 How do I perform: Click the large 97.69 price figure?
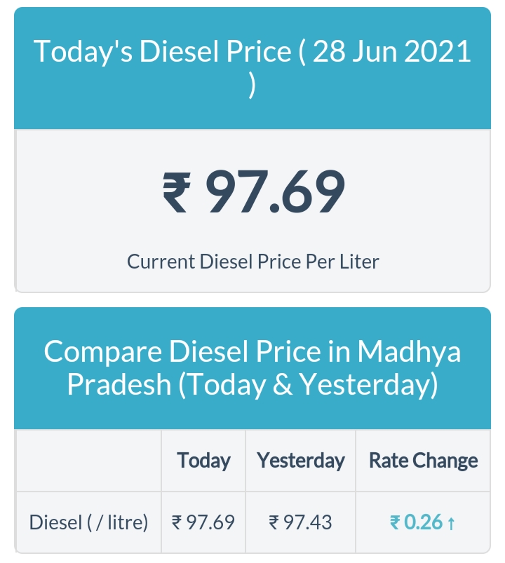click(274, 193)
